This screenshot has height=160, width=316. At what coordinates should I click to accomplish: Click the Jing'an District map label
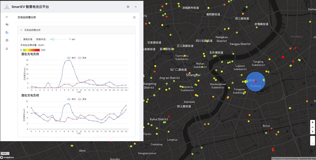click(x=169, y=78)
